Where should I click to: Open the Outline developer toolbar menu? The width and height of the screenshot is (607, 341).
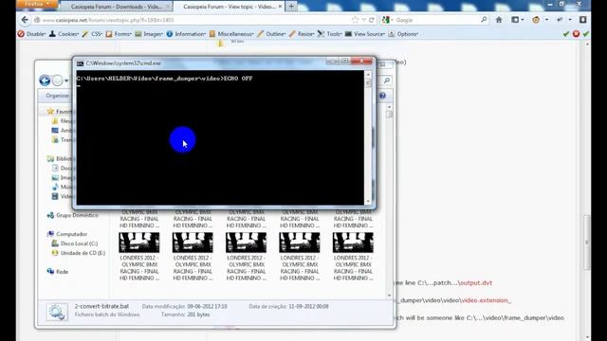[271, 34]
